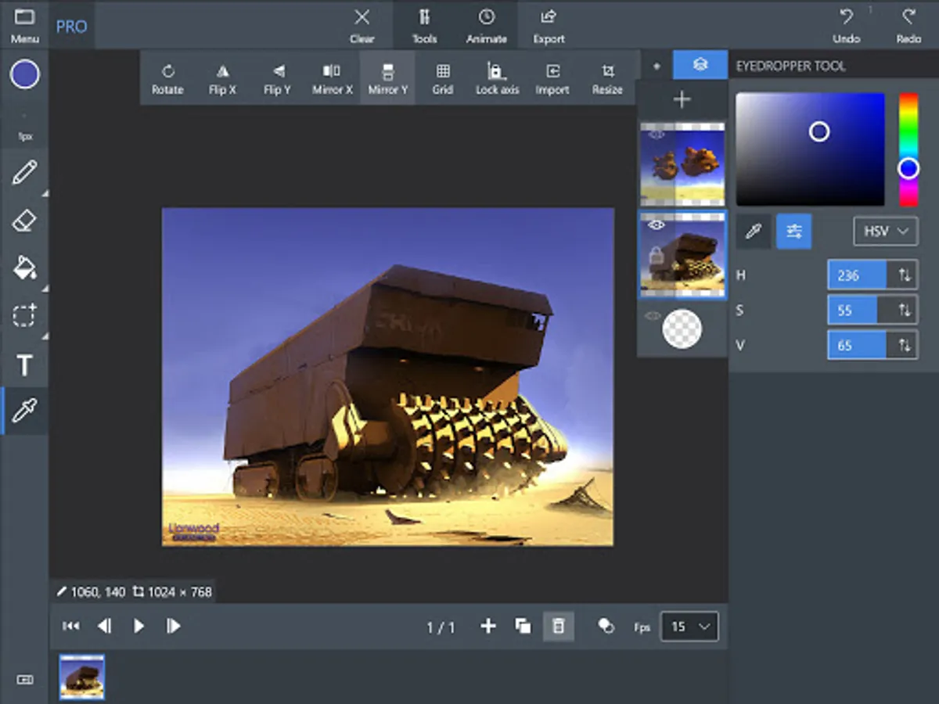Open the Animate tab
Viewport: 939px width, 704px height.
click(486, 26)
